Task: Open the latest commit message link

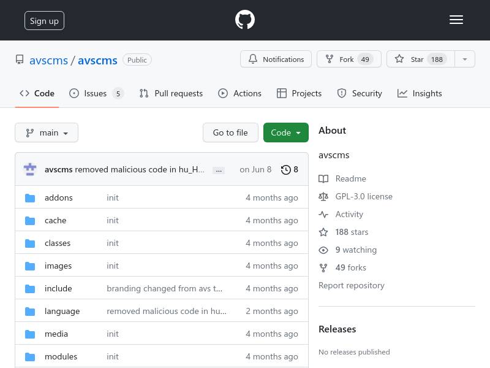Action: (140, 170)
